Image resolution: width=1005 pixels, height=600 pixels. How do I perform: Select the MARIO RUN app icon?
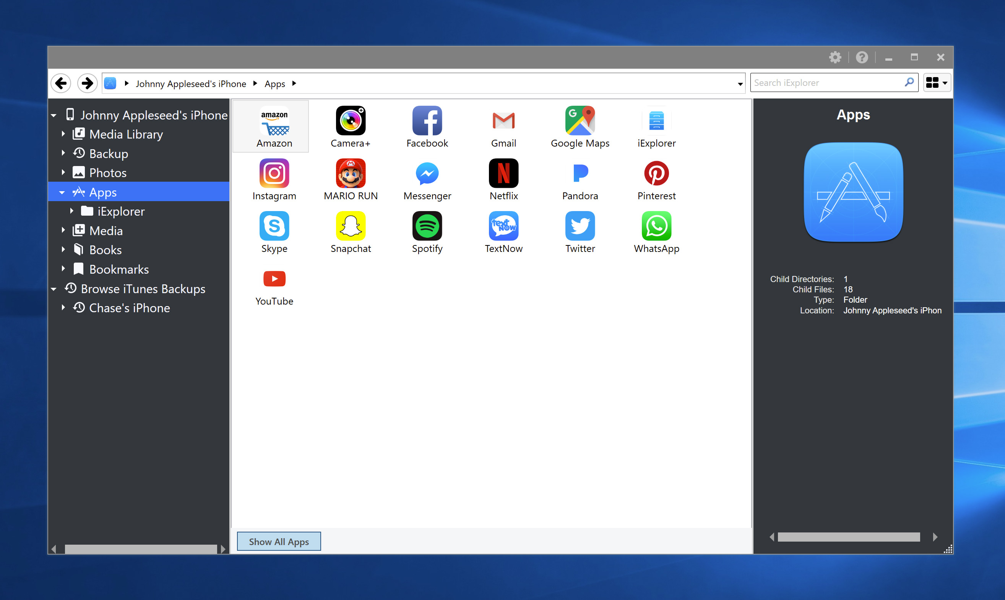[x=351, y=173]
